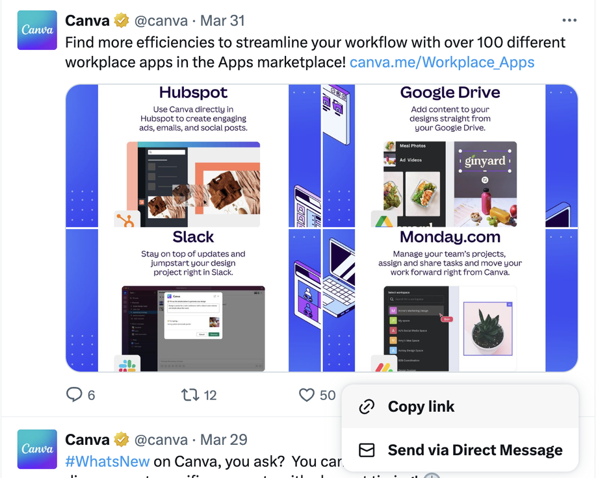This screenshot has width=598, height=478.
Task: Click the retweet arrows icon
Action: (190, 395)
